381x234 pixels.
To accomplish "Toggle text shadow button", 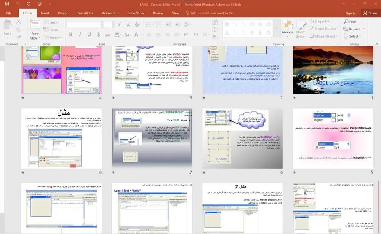I will pyautogui.click(x=98, y=35).
